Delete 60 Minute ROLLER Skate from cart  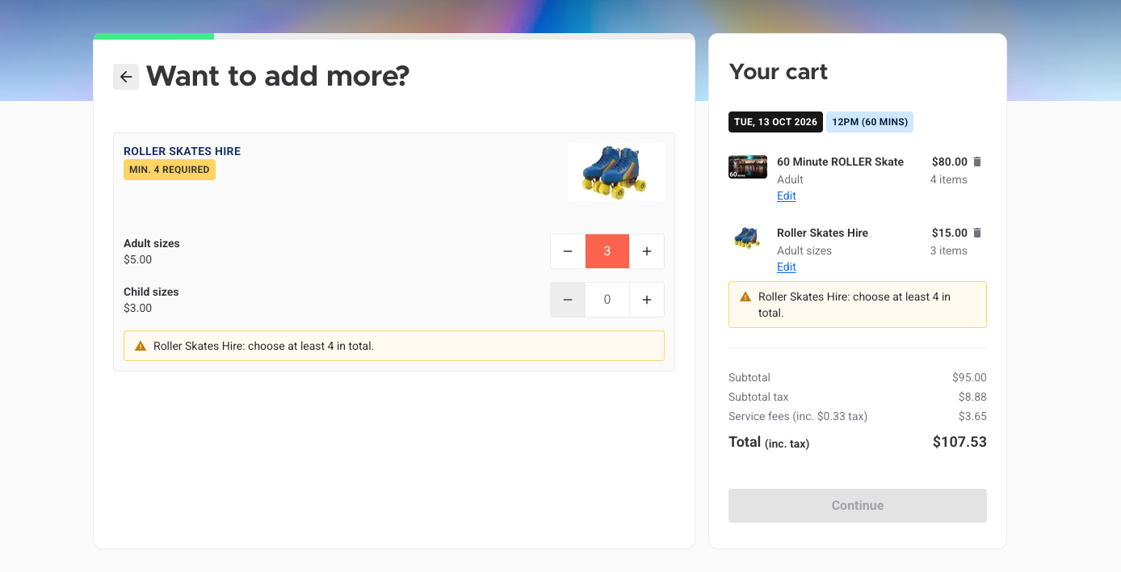(x=977, y=162)
